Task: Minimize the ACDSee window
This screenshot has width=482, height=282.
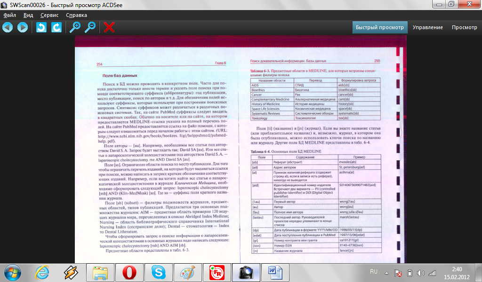Action: pyautogui.click(x=439, y=4)
